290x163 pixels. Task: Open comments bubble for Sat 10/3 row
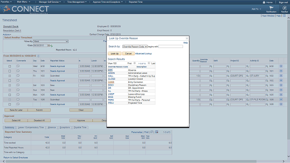coord(18,85)
